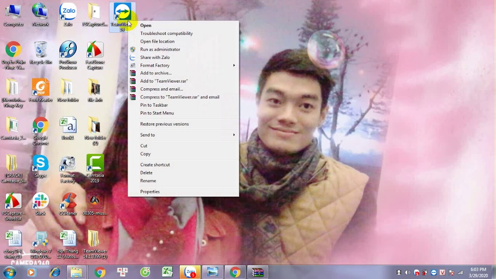The image size is (496, 279).
Task: Select Add to archive... entry
Action: 183,73
